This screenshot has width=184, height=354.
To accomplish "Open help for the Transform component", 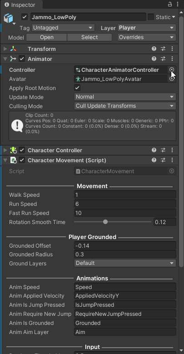I will (154, 49).
